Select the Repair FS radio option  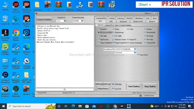click(128, 39)
